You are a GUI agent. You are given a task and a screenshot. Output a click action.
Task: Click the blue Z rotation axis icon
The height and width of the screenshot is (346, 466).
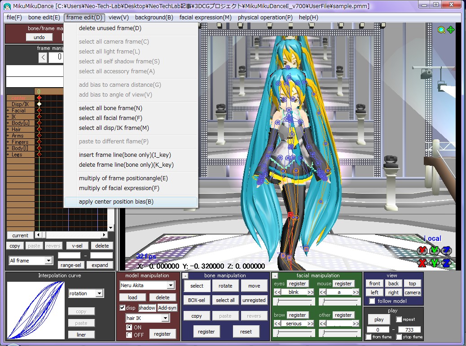446,251
